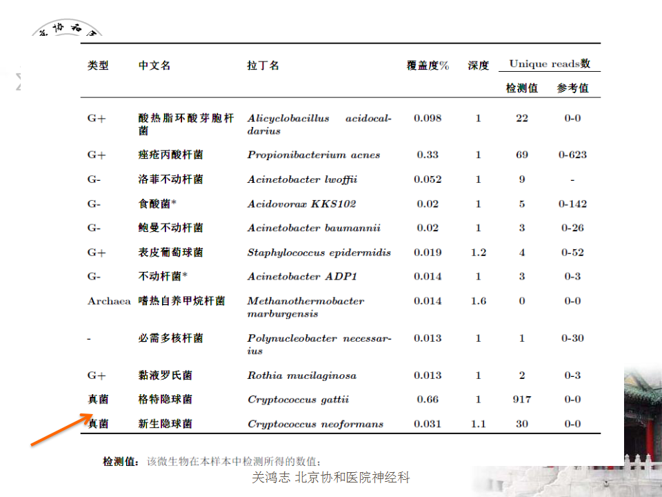Image resolution: width=662 pixels, height=497 pixels.
Task: Click reference value 0-30
Action: click(572, 338)
